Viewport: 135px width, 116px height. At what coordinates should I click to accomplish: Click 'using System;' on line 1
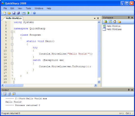tap(24, 22)
